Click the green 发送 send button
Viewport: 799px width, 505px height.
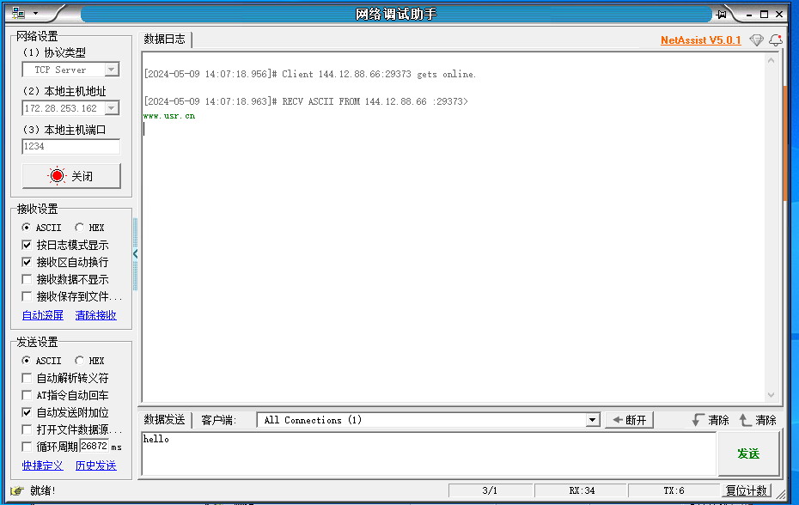748,453
